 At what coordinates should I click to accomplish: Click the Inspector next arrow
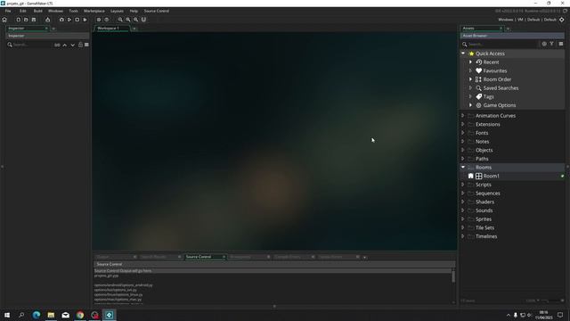[73, 45]
